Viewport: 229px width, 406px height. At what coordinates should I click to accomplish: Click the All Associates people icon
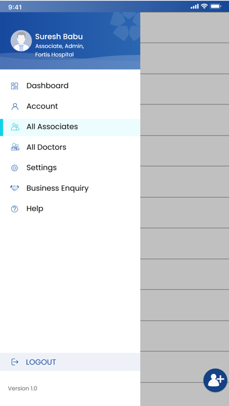pos(15,127)
